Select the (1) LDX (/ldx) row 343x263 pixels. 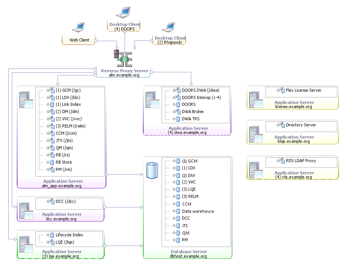point(63,97)
